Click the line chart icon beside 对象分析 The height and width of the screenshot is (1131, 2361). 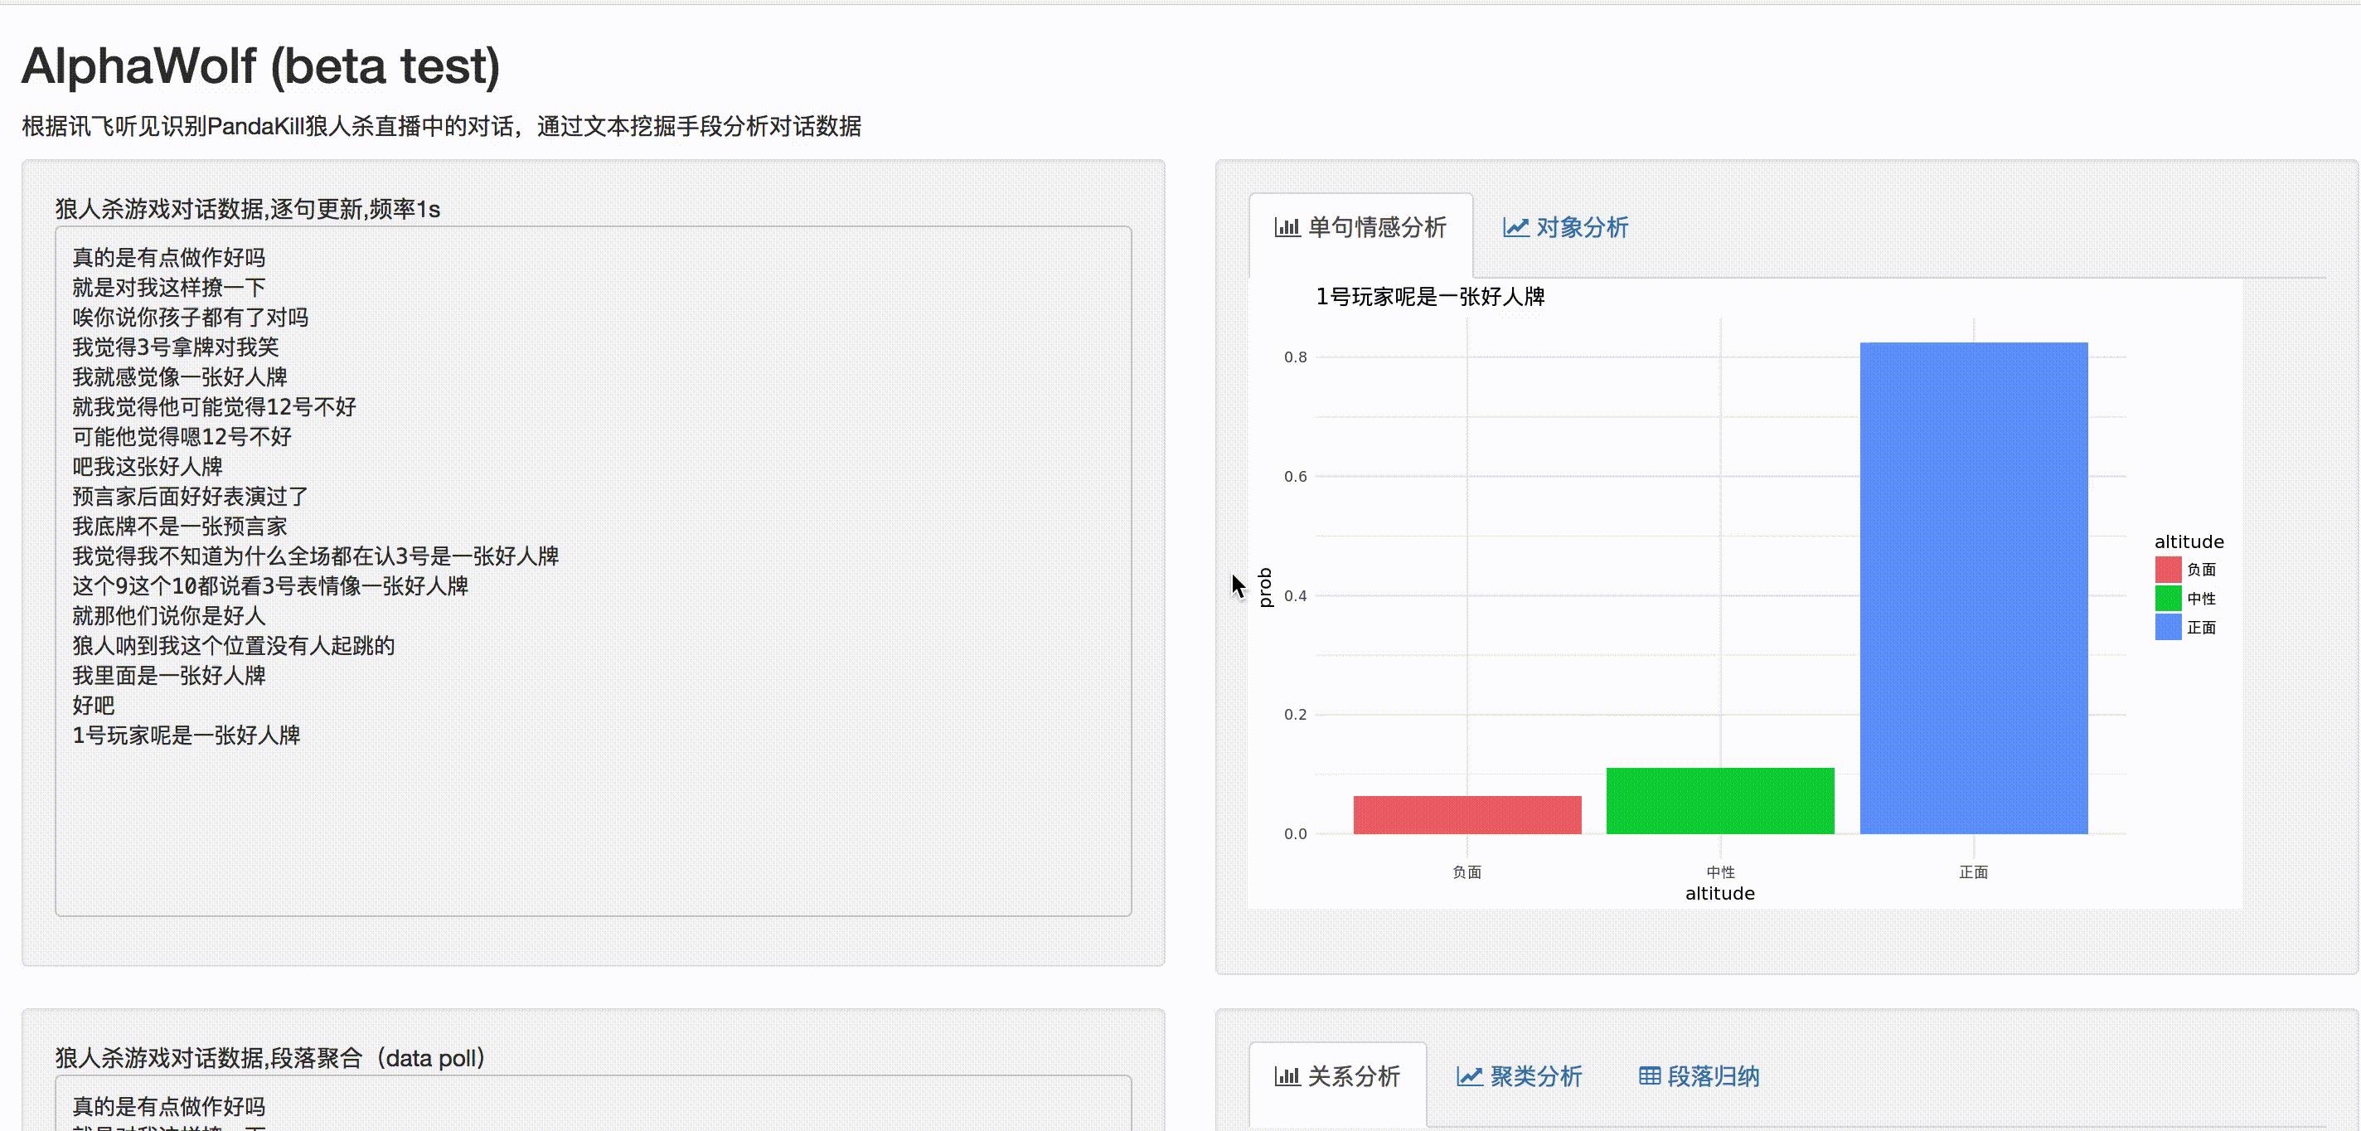pyautogui.click(x=1516, y=227)
